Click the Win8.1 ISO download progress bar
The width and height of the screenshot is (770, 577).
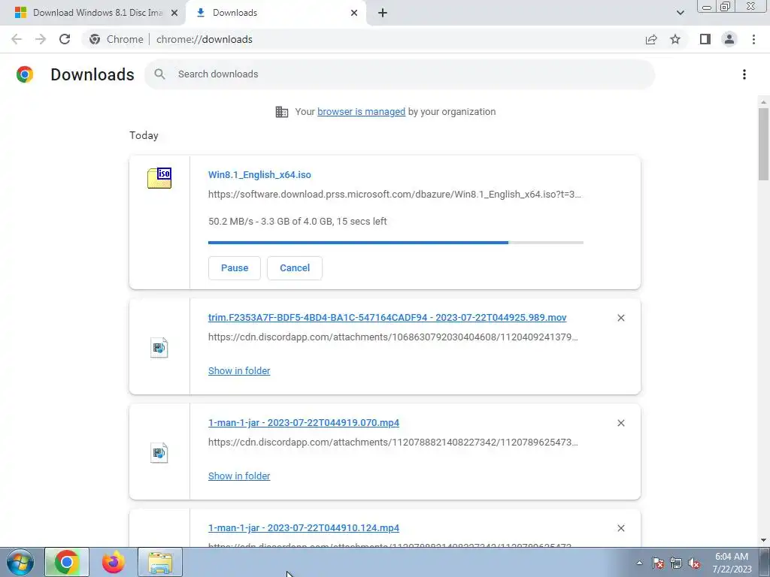[396, 243]
